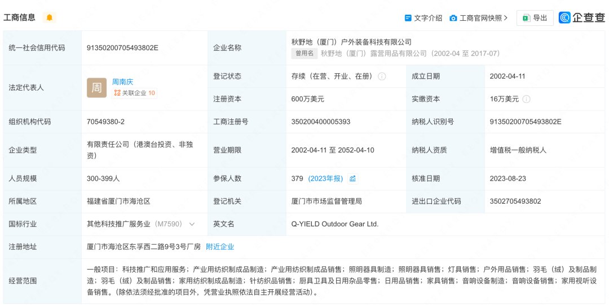Open 附近企业 nearby companies link

(x=220, y=246)
